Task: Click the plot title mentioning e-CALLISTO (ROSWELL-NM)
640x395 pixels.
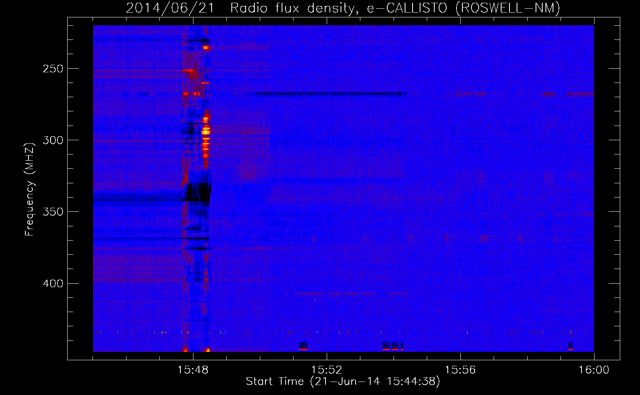Action: (x=343, y=8)
